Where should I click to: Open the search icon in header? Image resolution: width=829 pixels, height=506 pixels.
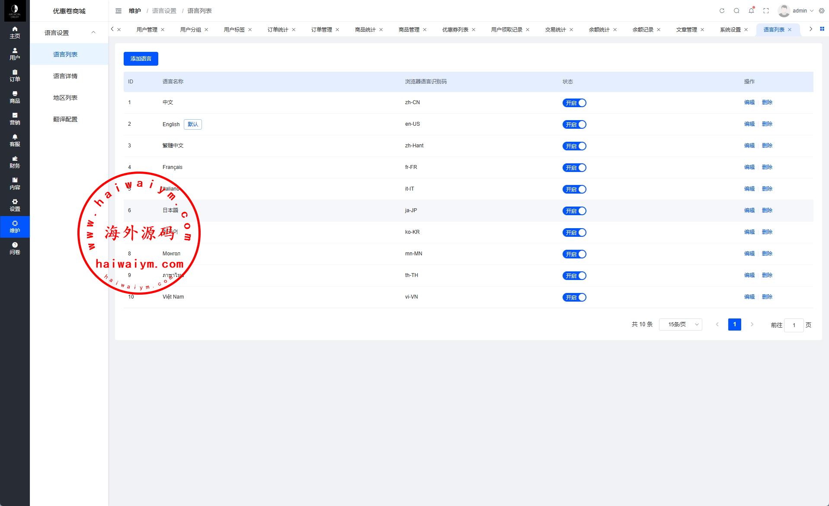point(736,11)
